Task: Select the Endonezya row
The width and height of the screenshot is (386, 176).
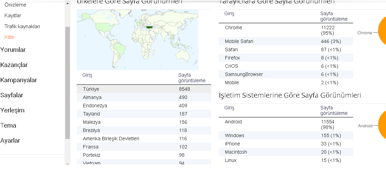Action: 144,106
